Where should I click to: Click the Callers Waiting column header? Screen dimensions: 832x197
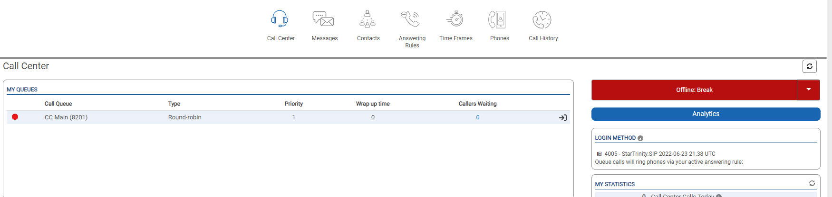478,104
